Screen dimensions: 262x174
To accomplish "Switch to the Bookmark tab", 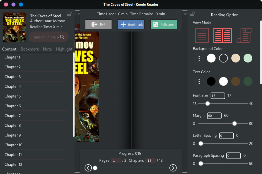I will [30, 49].
